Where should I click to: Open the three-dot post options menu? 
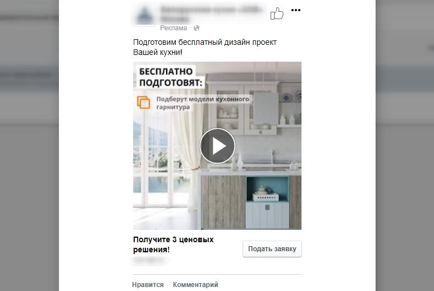coord(296,10)
